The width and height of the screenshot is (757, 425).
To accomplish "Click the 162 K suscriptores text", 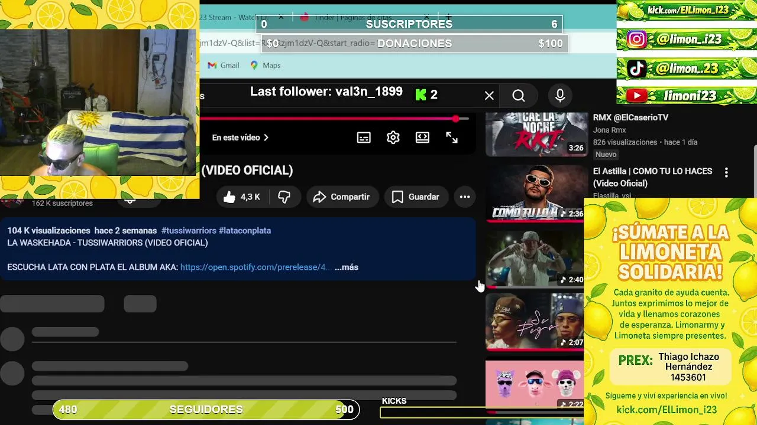I will [62, 204].
